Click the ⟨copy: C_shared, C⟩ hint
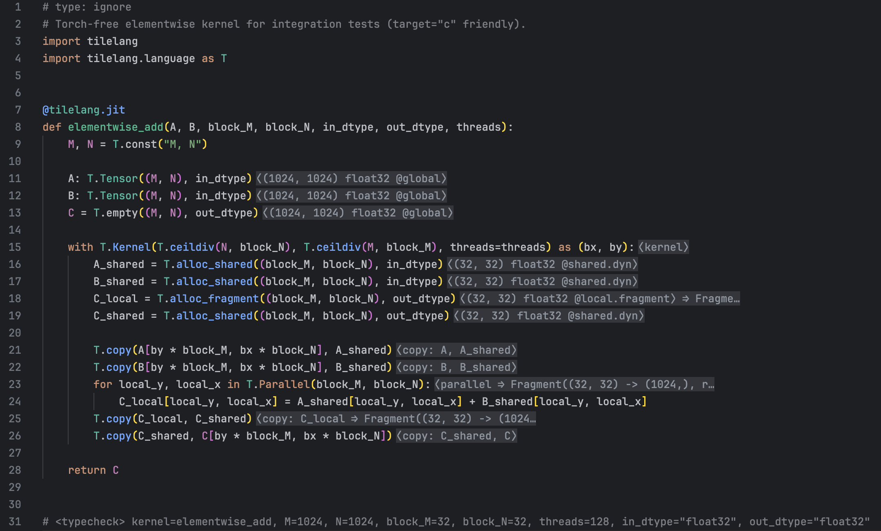Viewport: 881px width, 531px height. [x=456, y=436]
